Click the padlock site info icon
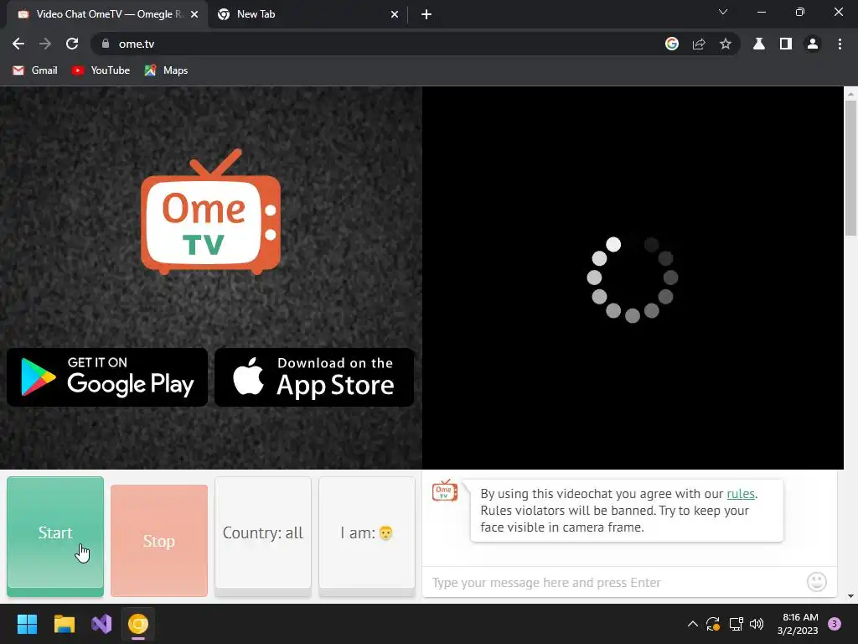The height and width of the screenshot is (644, 858). coord(106,44)
